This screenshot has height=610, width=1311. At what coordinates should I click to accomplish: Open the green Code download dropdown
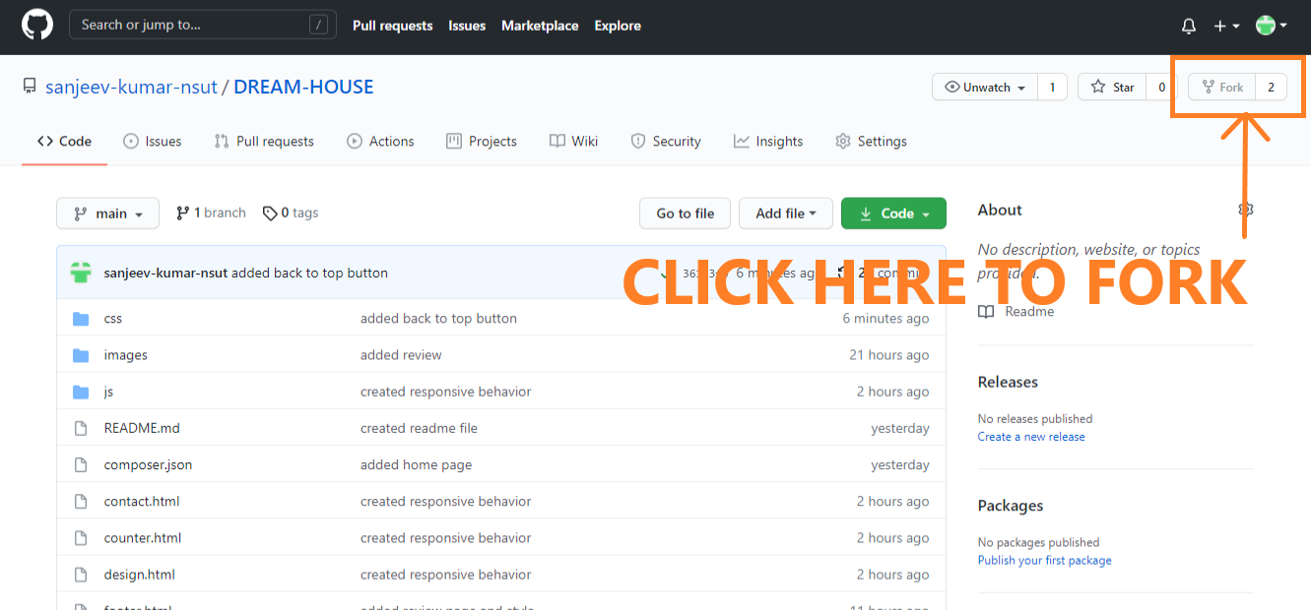(x=893, y=213)
